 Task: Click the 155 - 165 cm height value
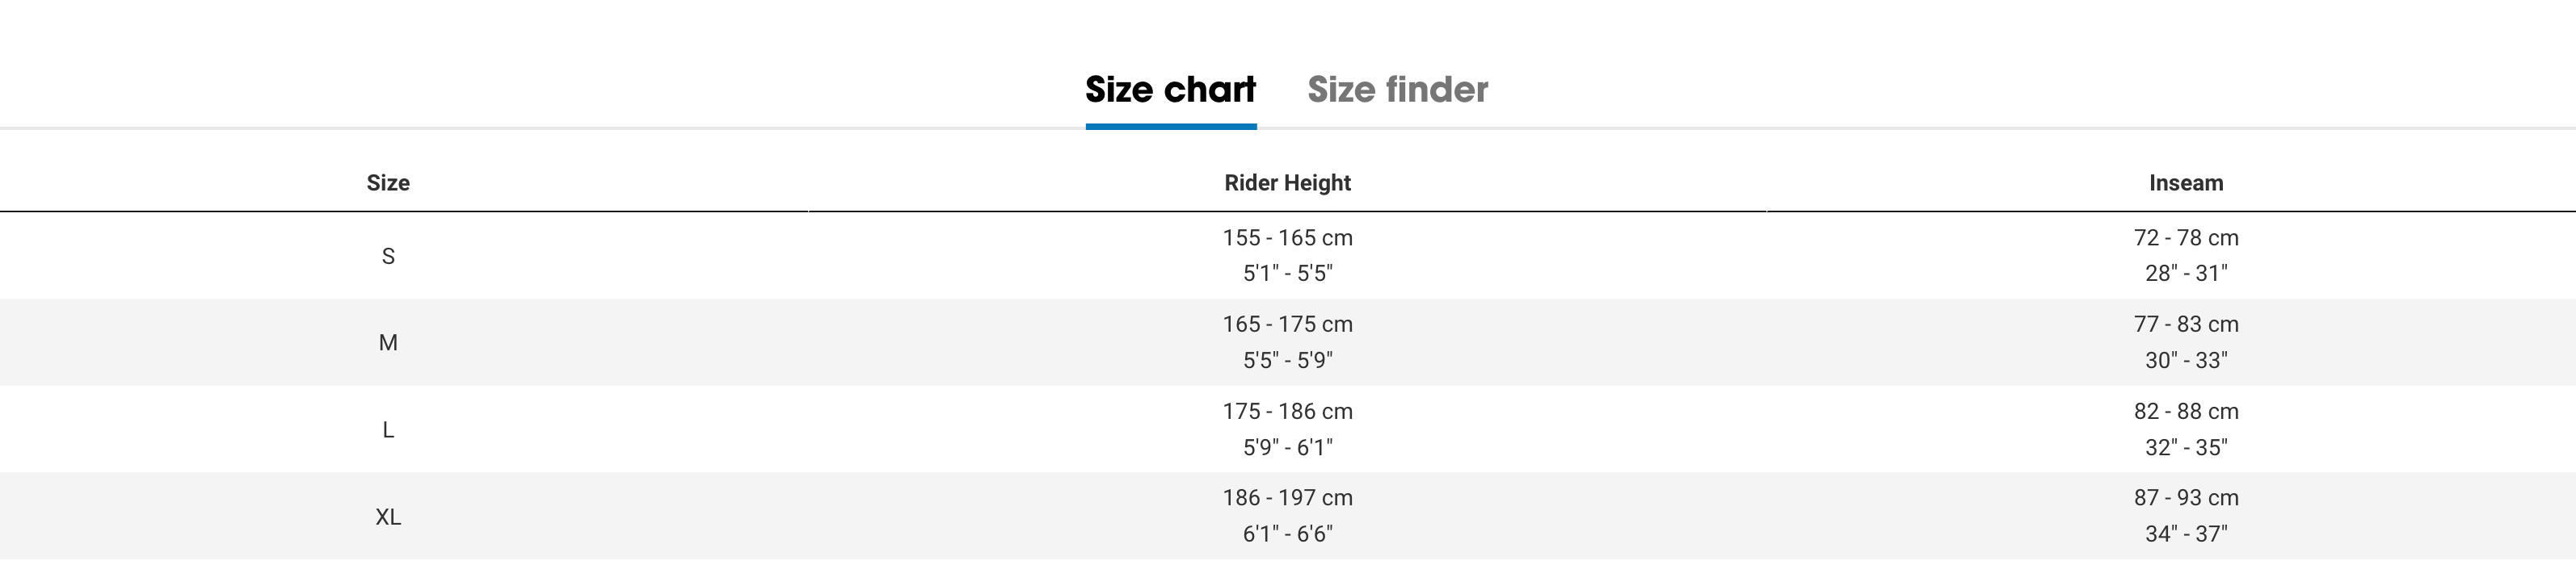coord(1287,237)
